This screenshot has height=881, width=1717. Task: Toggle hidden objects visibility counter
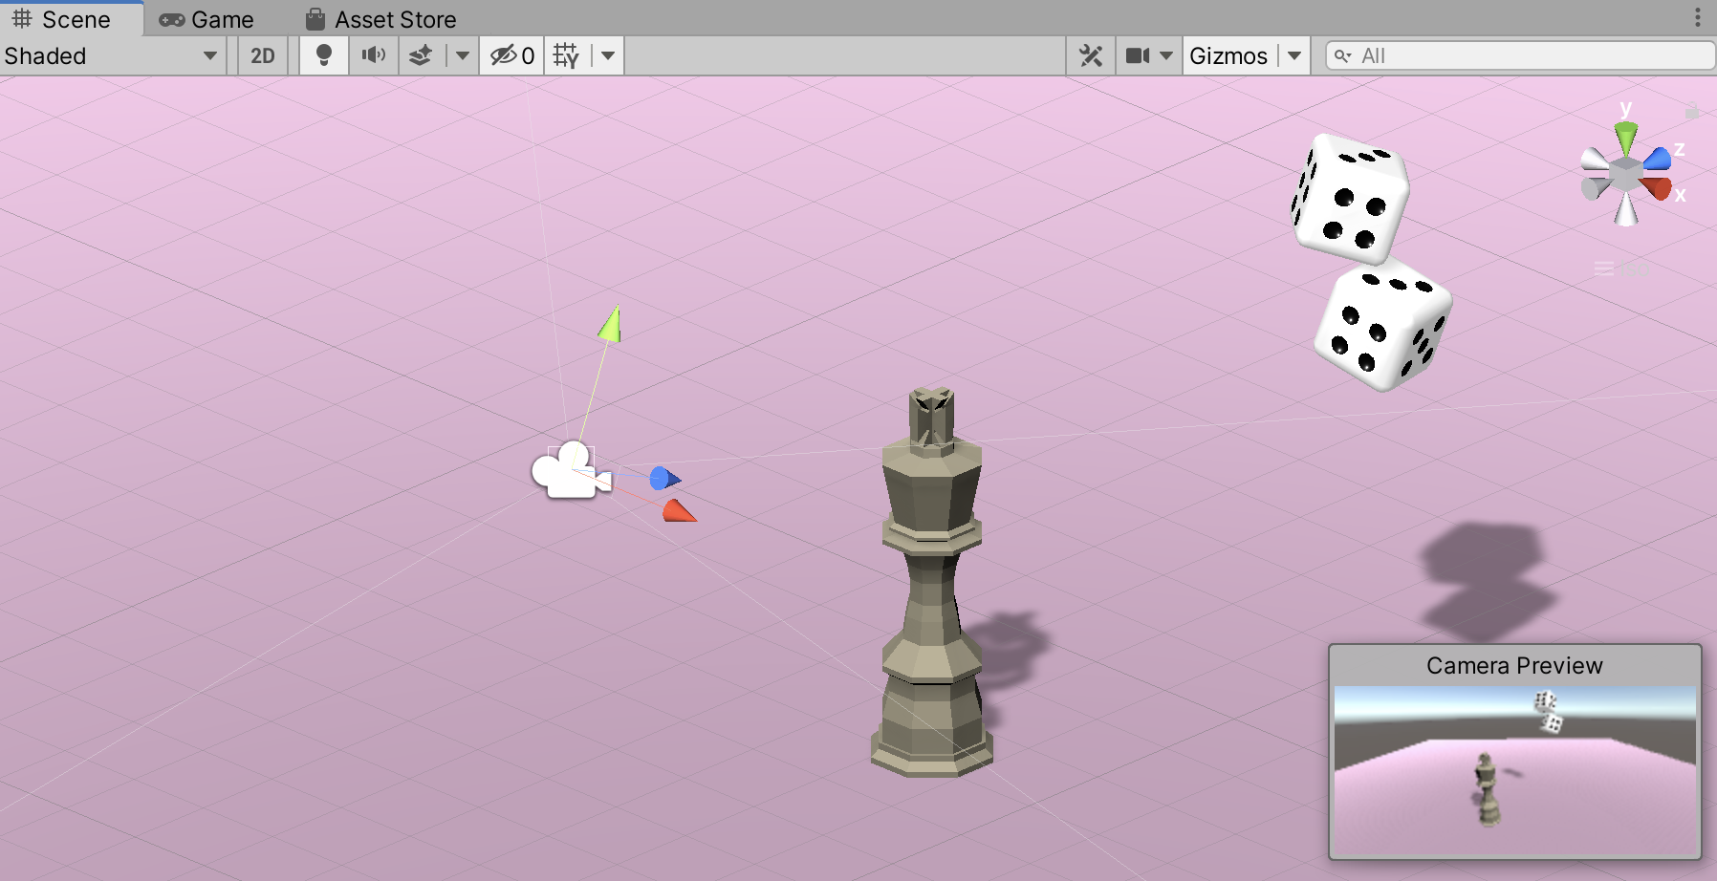pyautogui.click(x=511, y=55)
